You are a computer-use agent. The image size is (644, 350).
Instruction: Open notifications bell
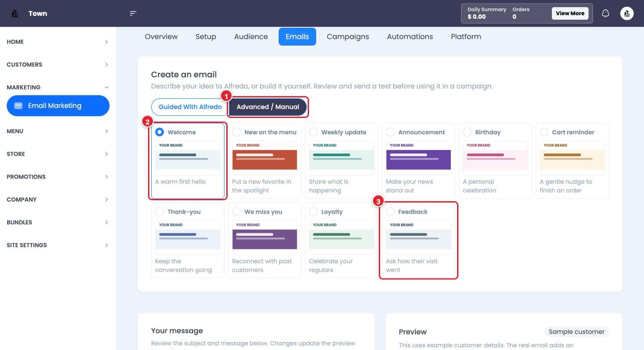(x=606, y=13)
